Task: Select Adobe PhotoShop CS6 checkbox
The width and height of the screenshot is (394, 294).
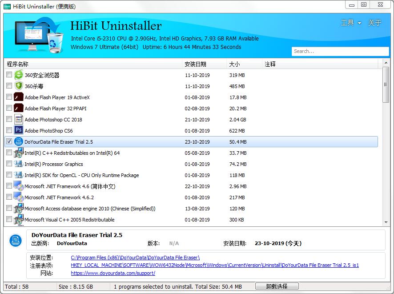Action: point(9,130)
